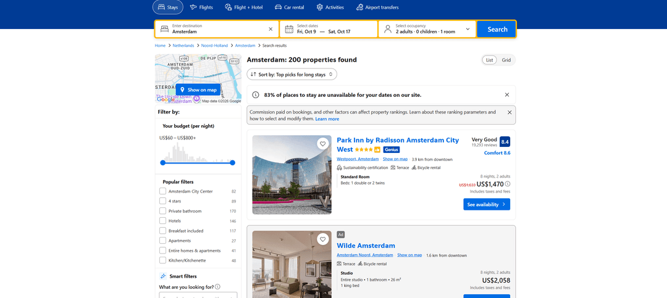Image resolution: width=667 pixels, height=298 pixels.
Task: Tick Entire homes & apartments filter
Action: tap(162, 250)
